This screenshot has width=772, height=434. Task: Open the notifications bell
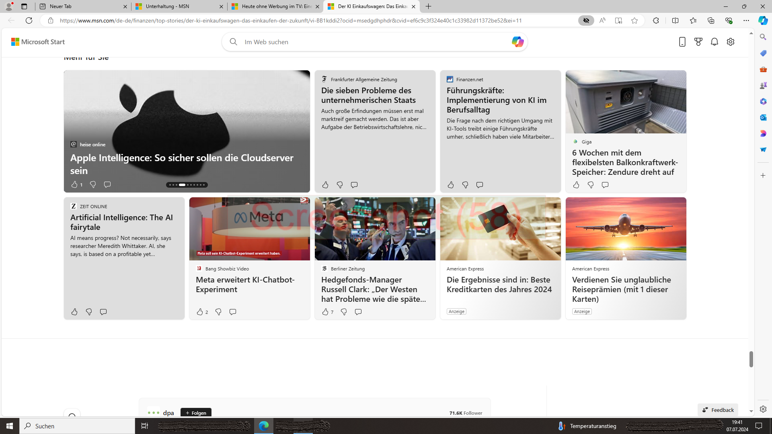(715, 42)
